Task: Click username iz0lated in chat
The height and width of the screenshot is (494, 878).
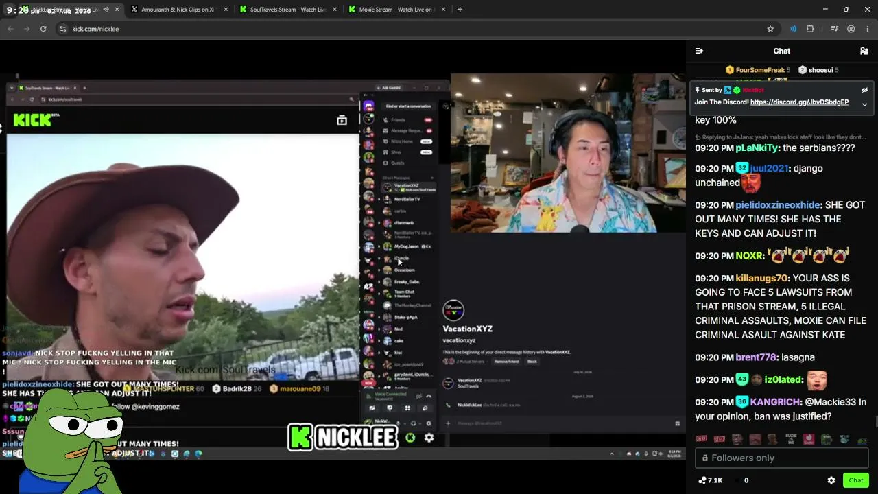Action: point(783,379)
